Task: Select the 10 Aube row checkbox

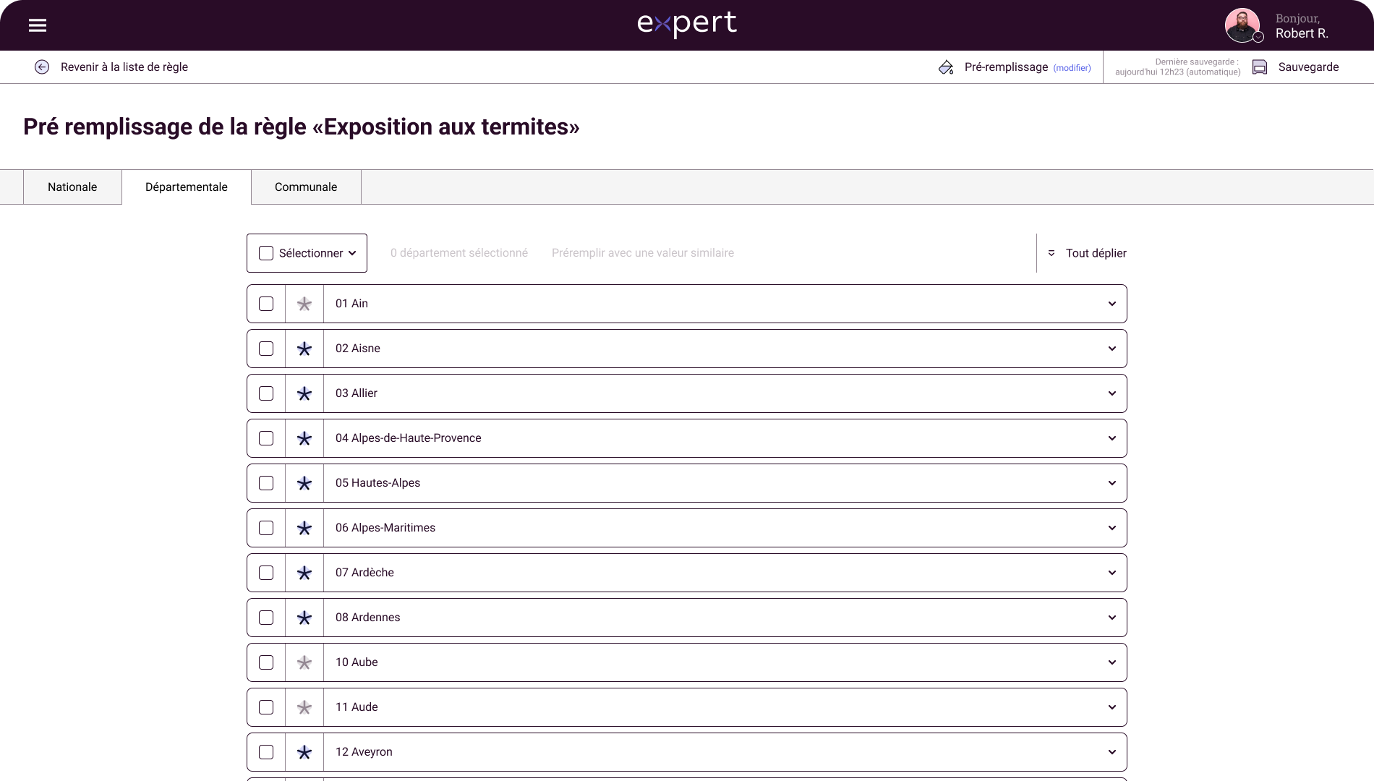Action: (x=266, y=662)
